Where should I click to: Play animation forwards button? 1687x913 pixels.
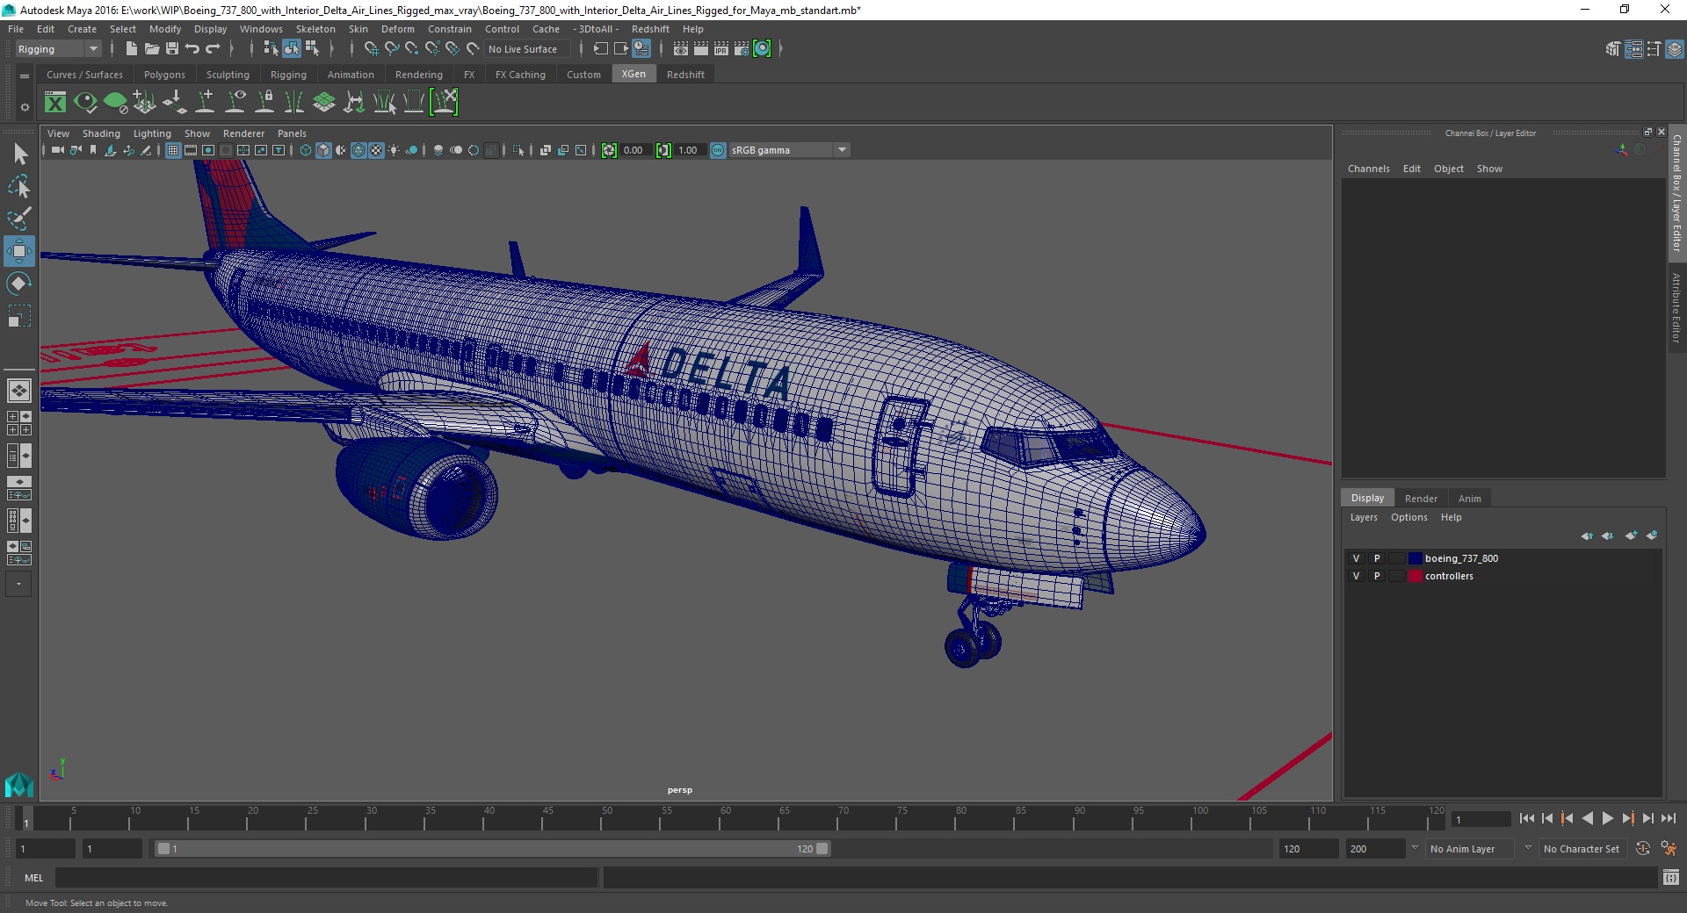(1607, 818)
